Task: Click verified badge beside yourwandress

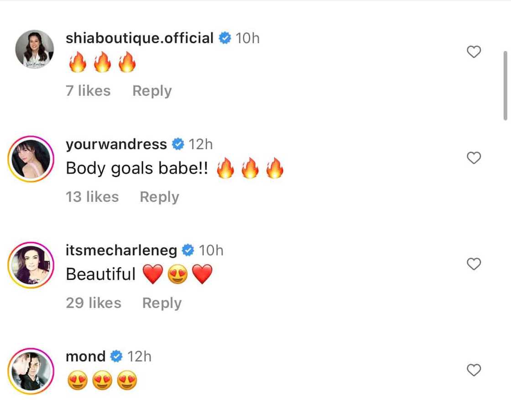Action: [x=177, y=145]
